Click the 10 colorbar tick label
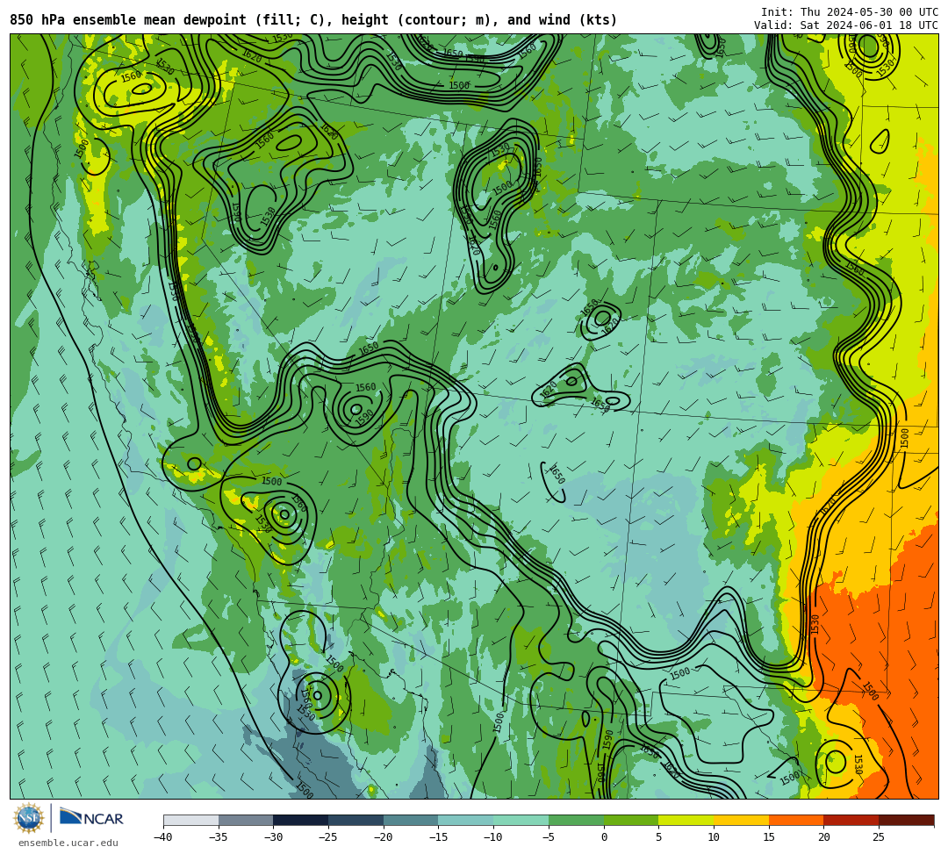Viewport: 948px width, 854px height. [x=714, y=837]
